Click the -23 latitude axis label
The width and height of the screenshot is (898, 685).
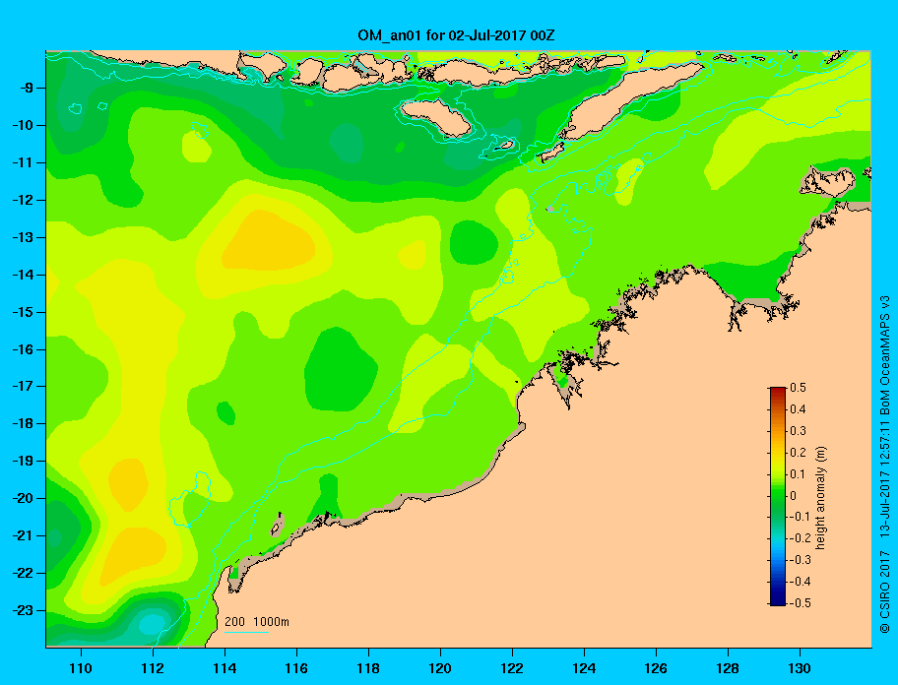(x=23, y=610)
